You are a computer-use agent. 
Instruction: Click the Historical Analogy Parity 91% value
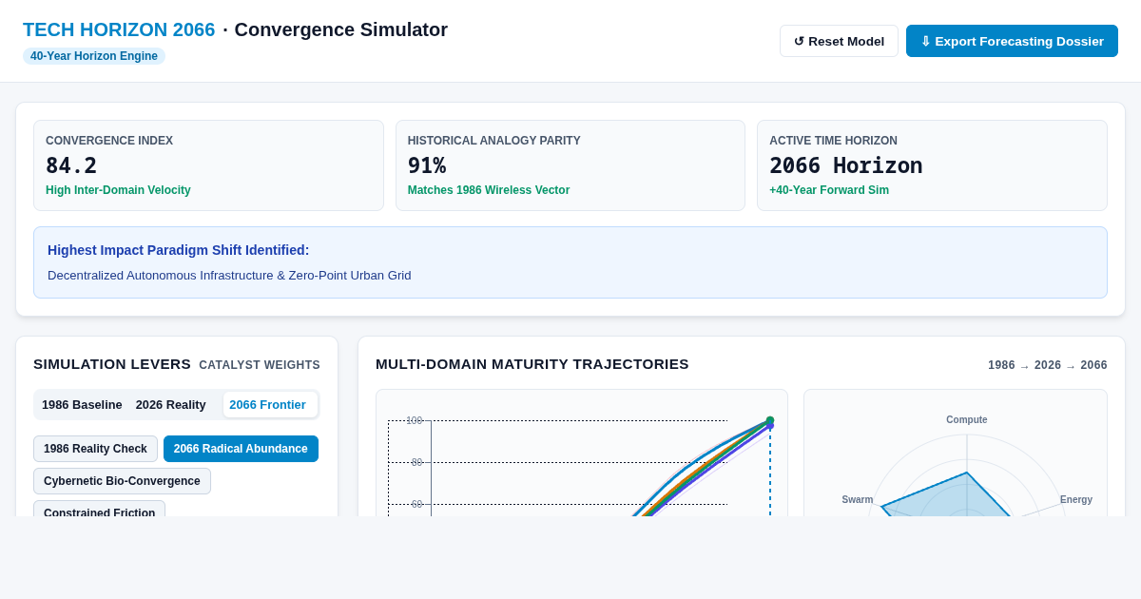pos(427,165)
